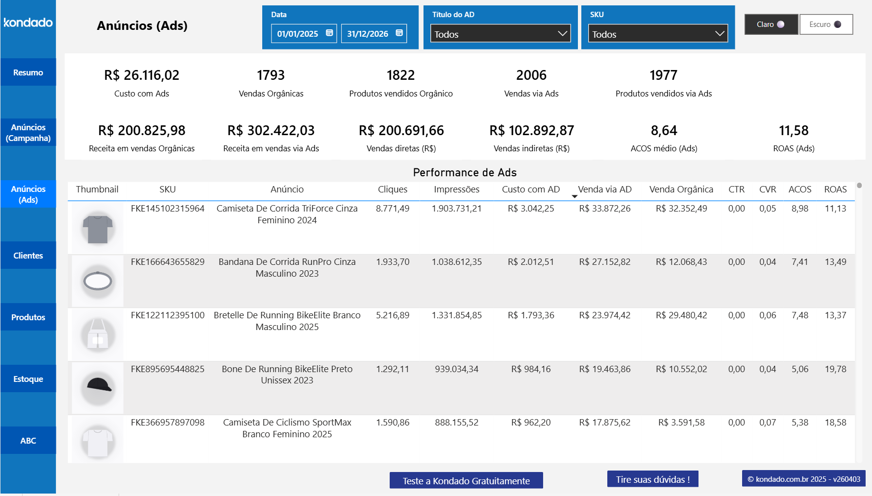
Task: Select the Resumo page in the sidebar
Action: [28, 72]
